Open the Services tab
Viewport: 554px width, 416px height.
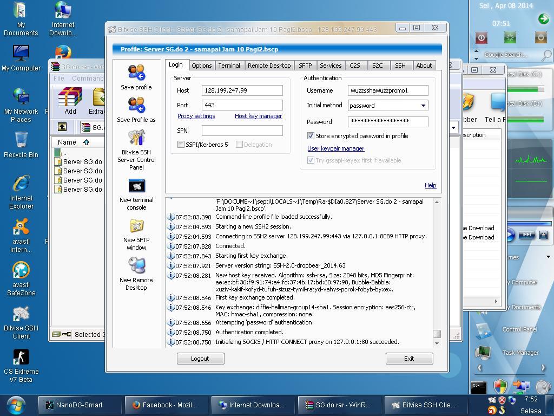[331, 66]
